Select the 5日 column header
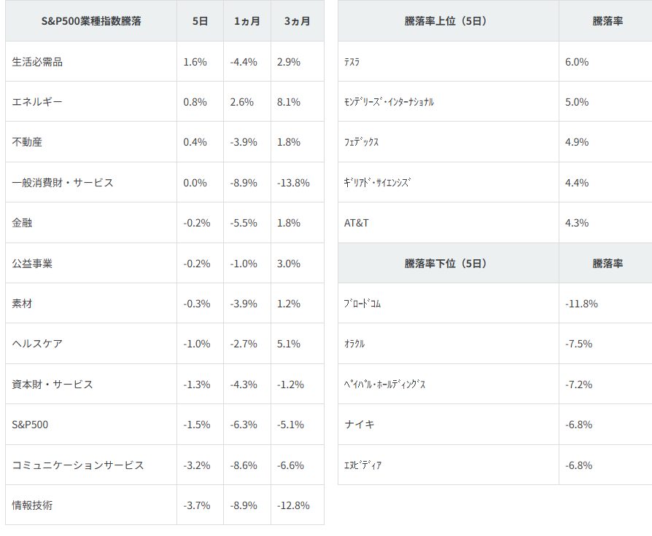Screen dimensions: 652x536 coord(200,21)
